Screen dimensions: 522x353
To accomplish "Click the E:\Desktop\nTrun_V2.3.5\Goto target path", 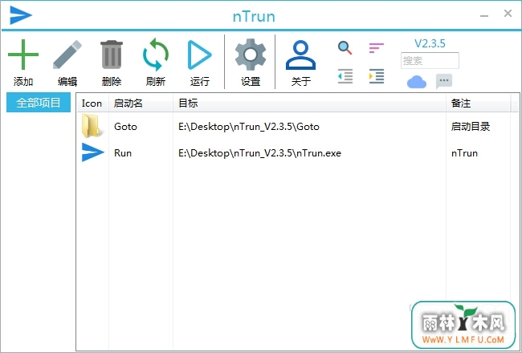I will [249, 127].
